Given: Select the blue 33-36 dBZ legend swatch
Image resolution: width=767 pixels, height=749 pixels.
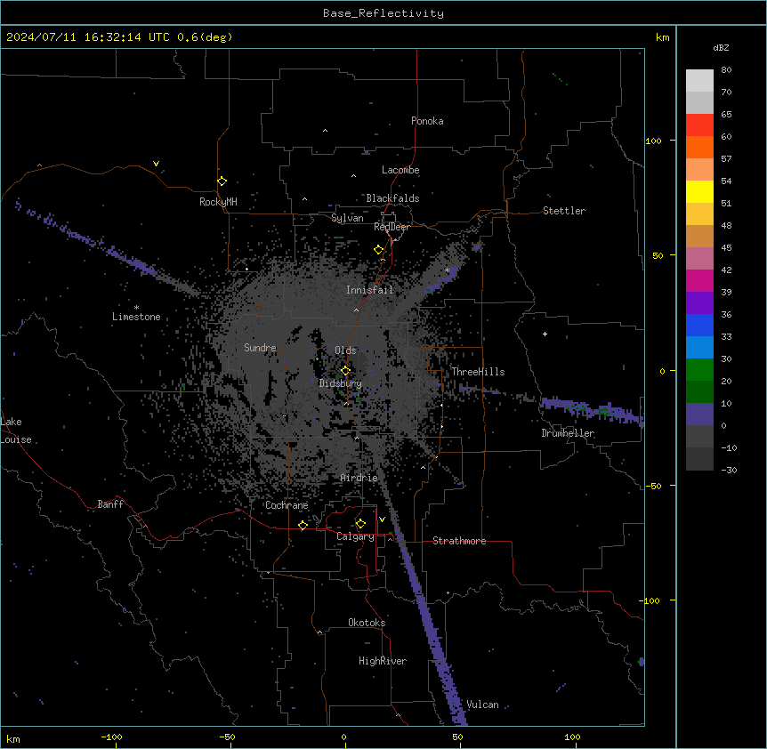Looking at the screenshot, I should (x=699, y=325).
